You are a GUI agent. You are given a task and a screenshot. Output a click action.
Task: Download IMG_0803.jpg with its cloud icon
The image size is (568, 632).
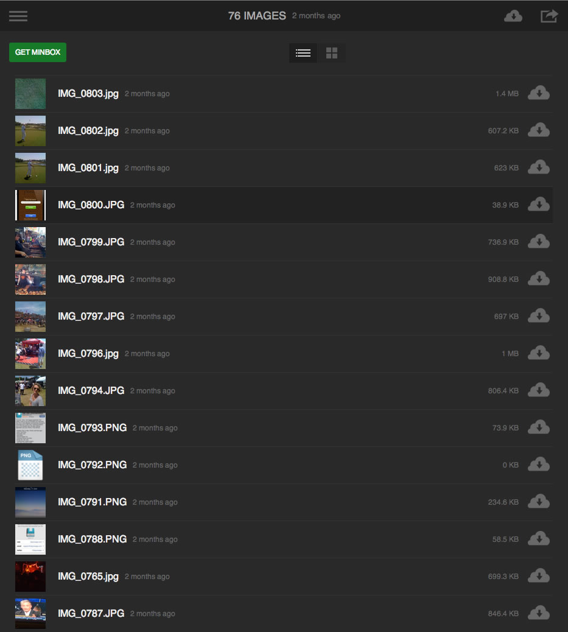pyautogui.click(x=539, y=93)
